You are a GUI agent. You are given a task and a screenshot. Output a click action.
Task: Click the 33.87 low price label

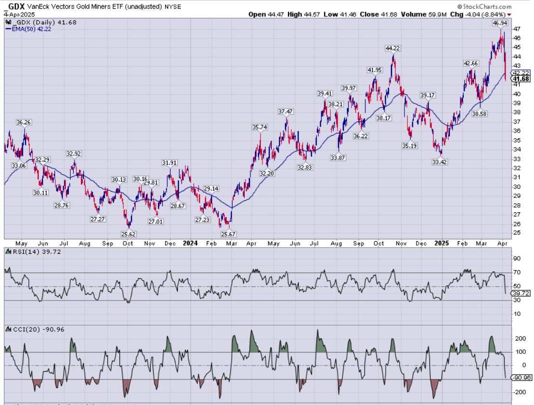[x=338, y=157]
